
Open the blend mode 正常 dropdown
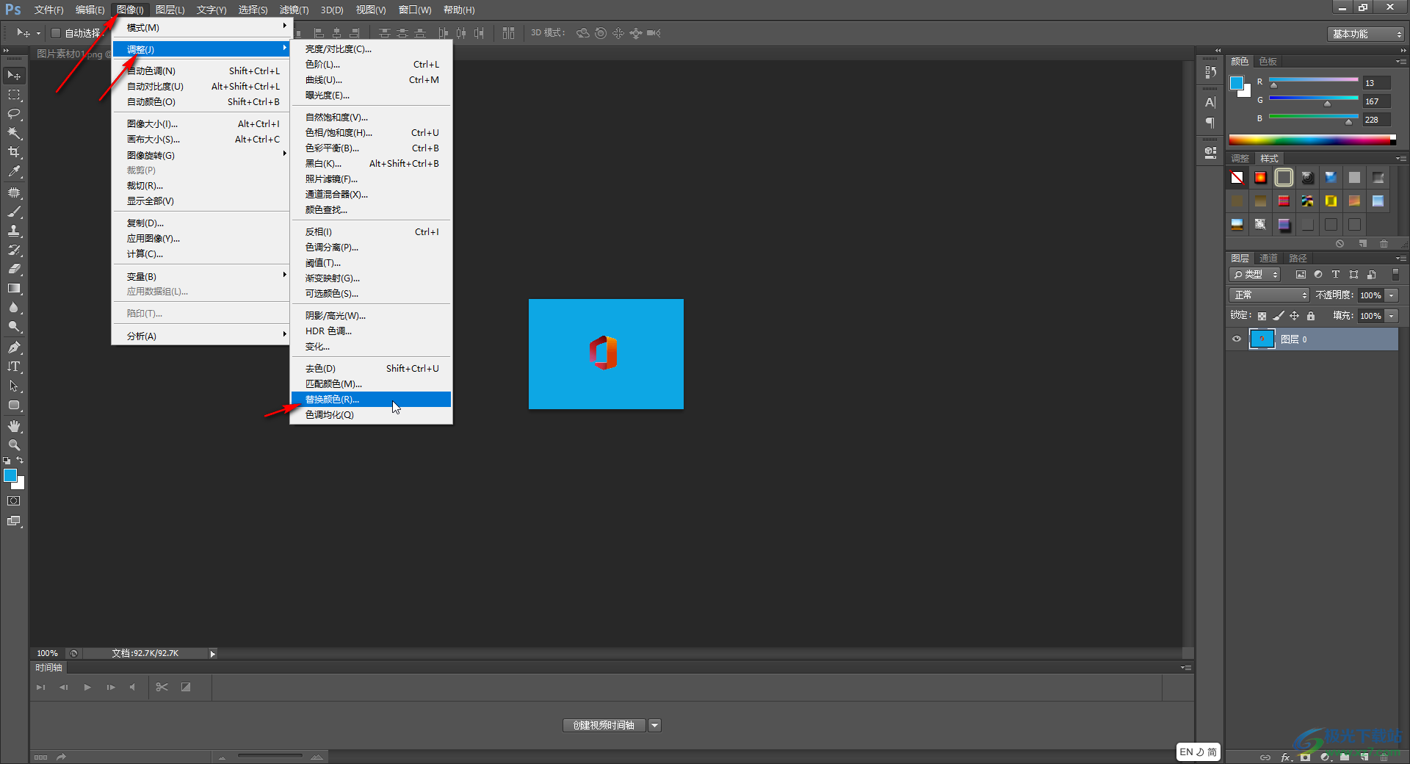[1269, 295]
